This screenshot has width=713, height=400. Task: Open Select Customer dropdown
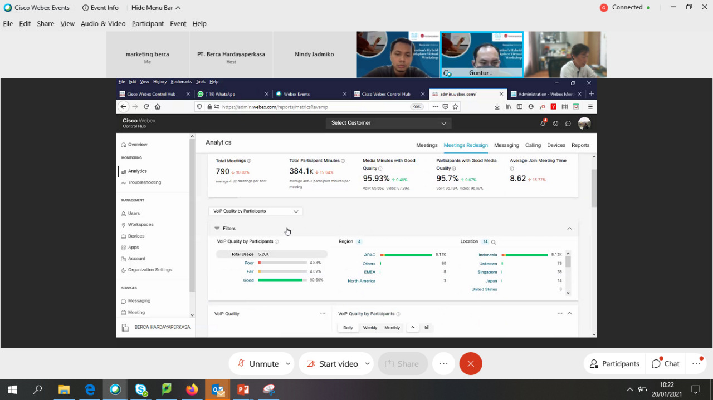click(x=389, y=123)
